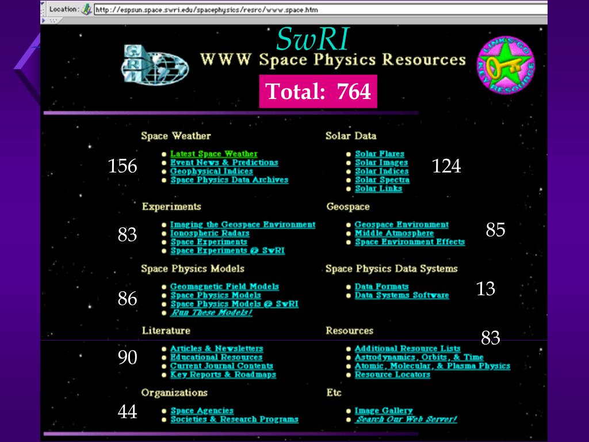This screenshot has width=589, height=442.
Task: Click the Resources section heading
Action: coord(349,331)
